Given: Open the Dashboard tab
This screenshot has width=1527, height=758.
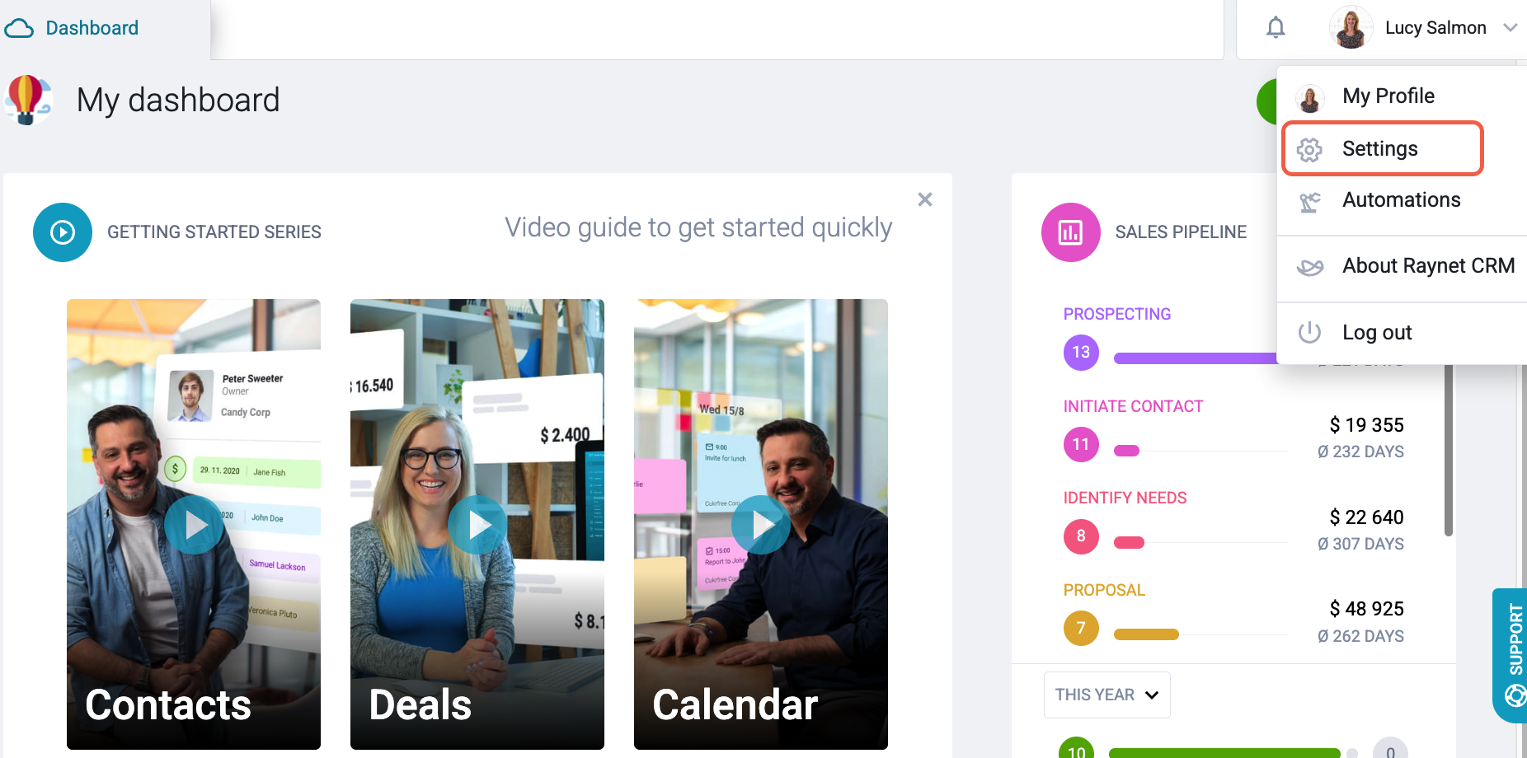Looking at the screenshot, I should tap(92, 29).
